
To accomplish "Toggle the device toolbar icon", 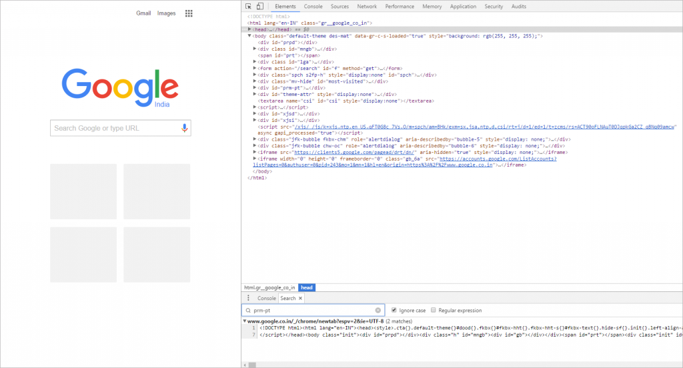I will pyautogui.click(x=259, y=6).
